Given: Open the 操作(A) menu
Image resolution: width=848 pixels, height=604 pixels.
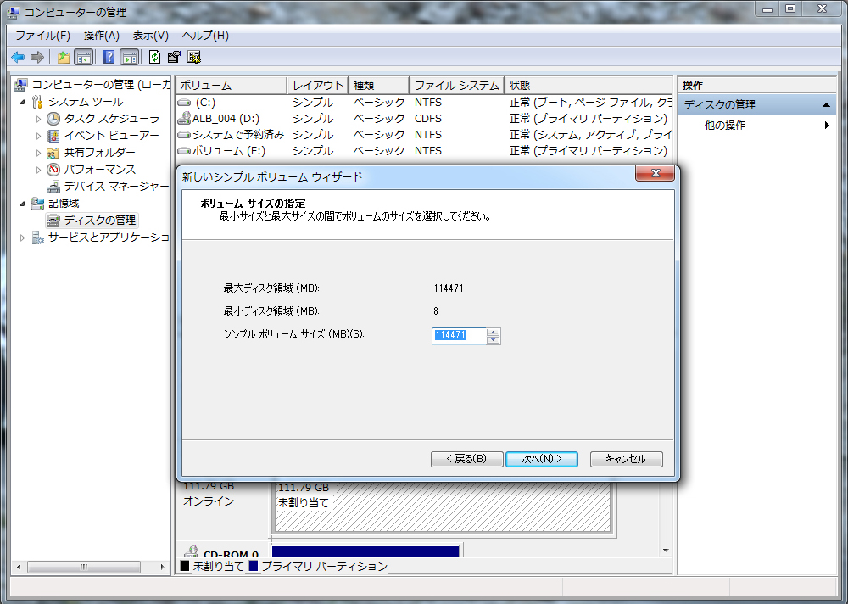Looking at the screenshot, I should coord(100,35).
